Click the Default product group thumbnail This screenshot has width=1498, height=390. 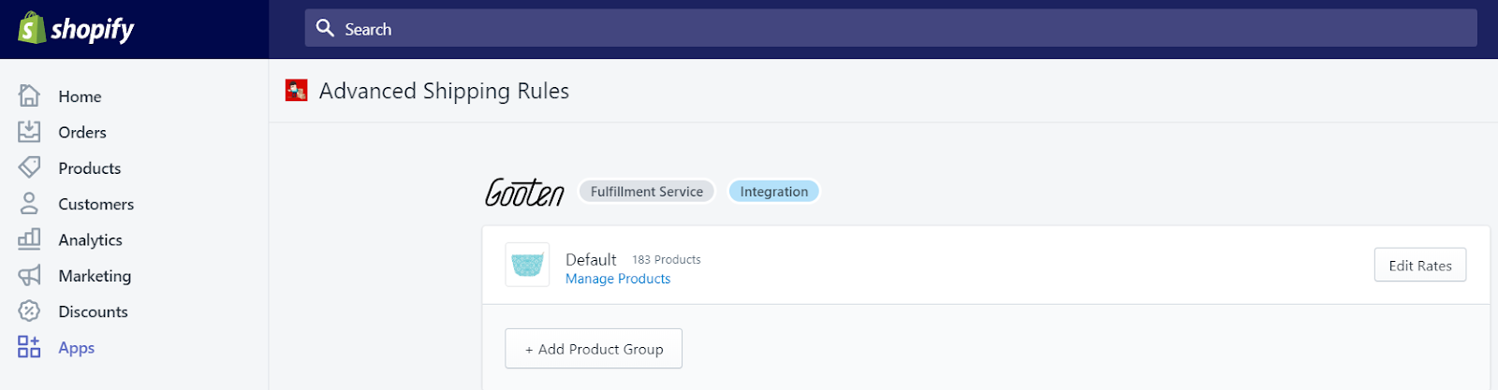pos(527,265)
